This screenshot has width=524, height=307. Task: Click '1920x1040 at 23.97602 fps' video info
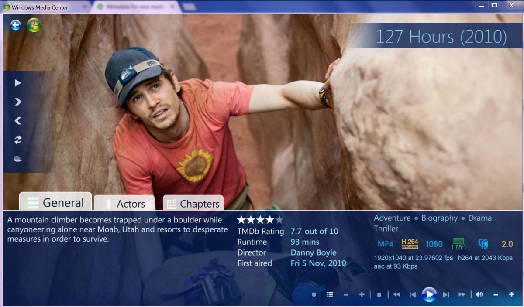click(x=414, y=258)
